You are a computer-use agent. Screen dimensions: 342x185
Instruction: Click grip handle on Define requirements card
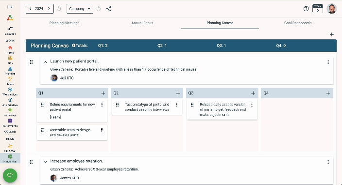[x=42, y=105]
